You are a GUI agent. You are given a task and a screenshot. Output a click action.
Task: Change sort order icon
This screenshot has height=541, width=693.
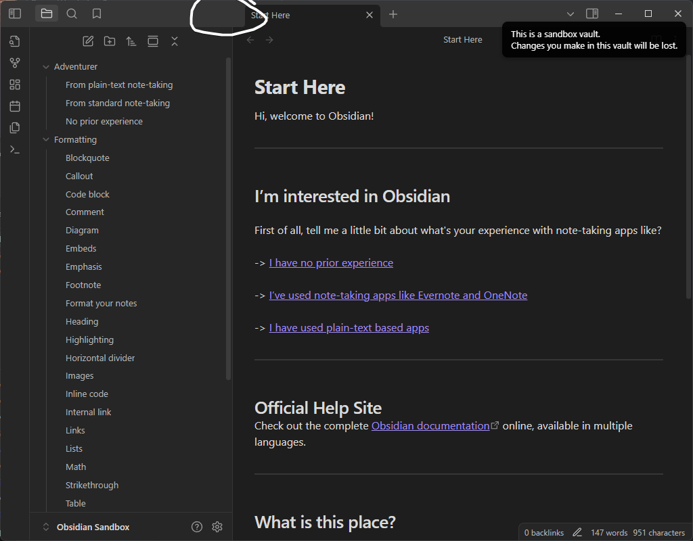[131, 41]
